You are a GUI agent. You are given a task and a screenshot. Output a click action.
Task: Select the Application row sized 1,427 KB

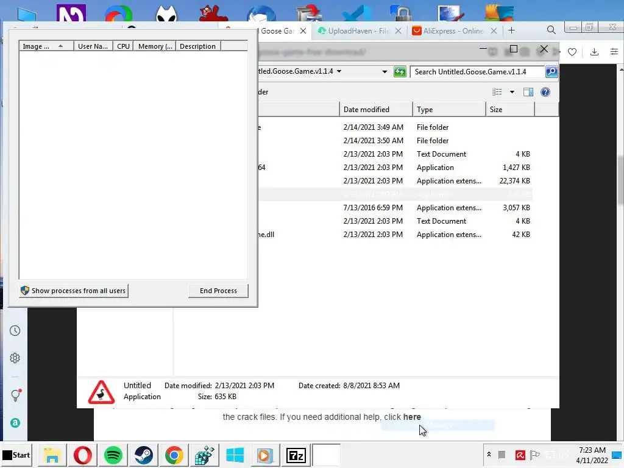coord(395,167)
